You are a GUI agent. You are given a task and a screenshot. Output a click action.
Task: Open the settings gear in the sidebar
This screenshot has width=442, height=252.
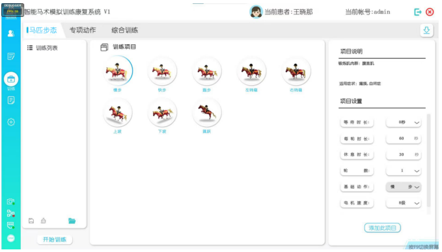pyautogui.click(x=11, y=122)
